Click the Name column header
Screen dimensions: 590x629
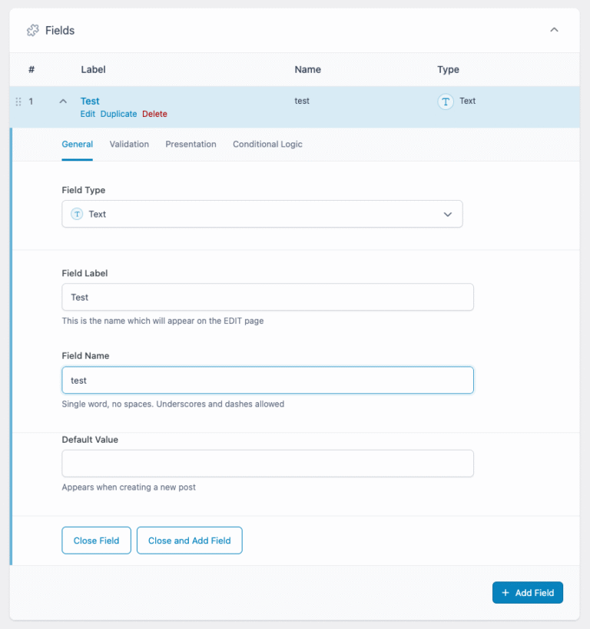coord(308,69)
